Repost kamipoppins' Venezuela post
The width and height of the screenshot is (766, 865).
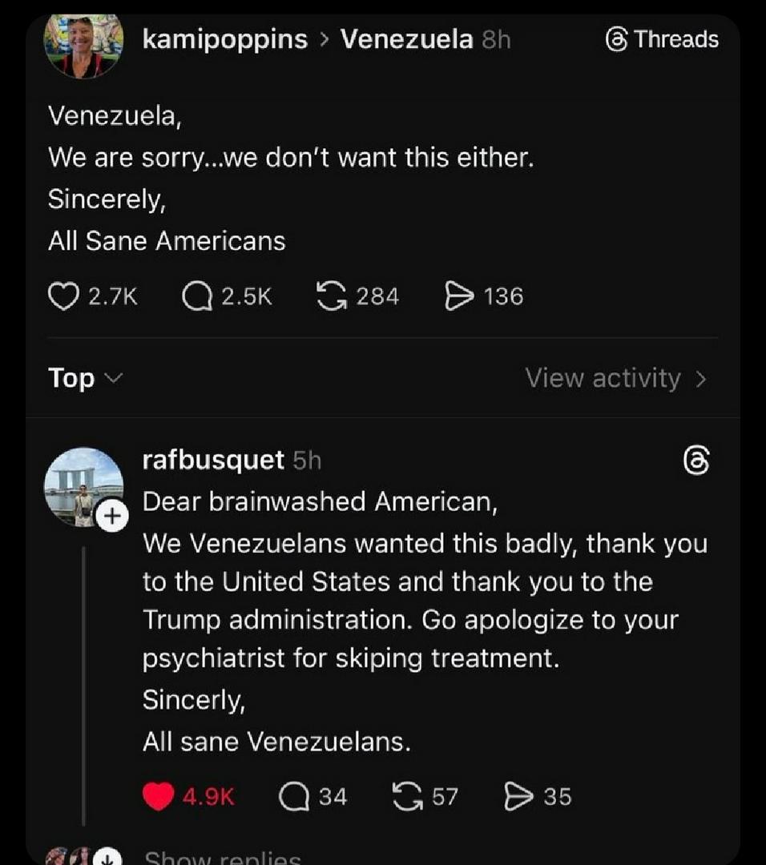(x=330, y=297)
